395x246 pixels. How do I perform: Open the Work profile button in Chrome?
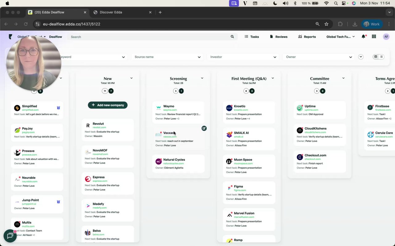coord(372,24)
